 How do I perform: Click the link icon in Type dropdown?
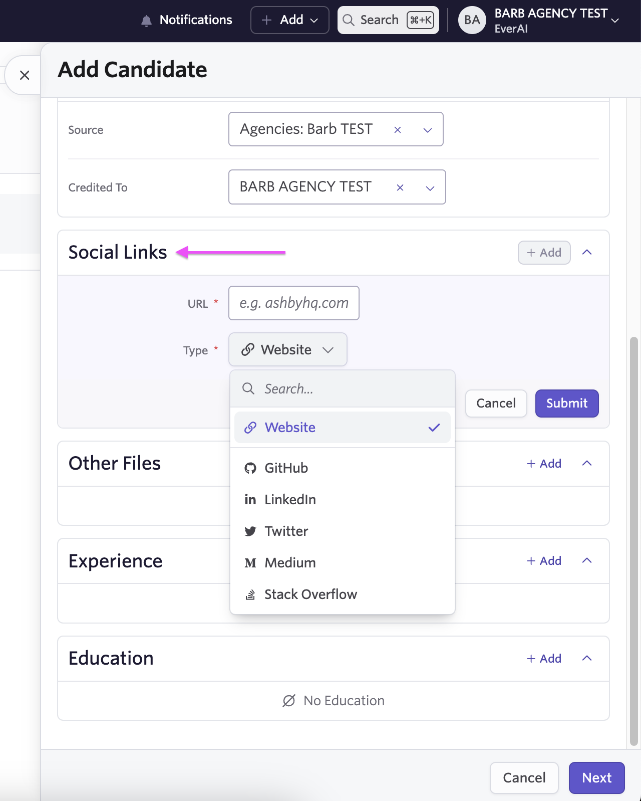click(x=248, y=349)
